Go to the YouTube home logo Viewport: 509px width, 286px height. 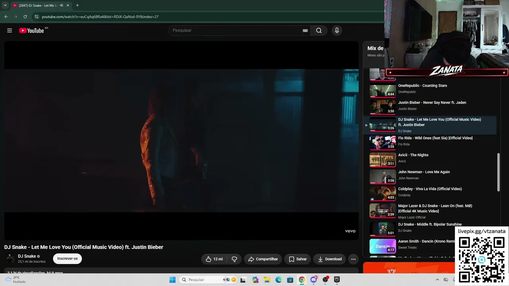pyautogui.click(x=32, y=31)
